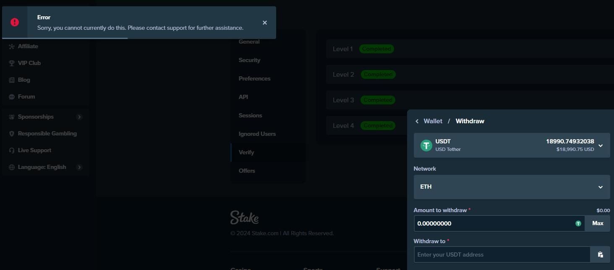The height and width of the screenshot is (270, 614).
Task: Click the Live Support headset icon
Action: coord(12,150)
